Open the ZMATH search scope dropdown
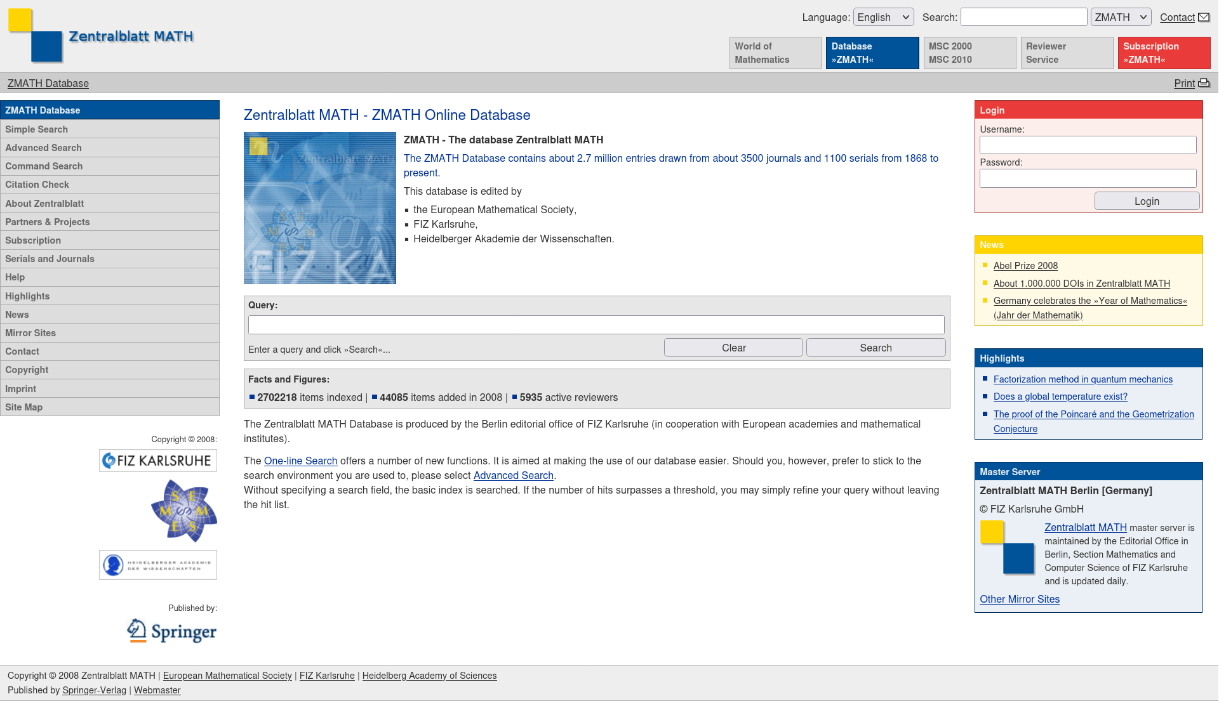This screenshot has height=701, width=1219. [x=1121, y=17]
